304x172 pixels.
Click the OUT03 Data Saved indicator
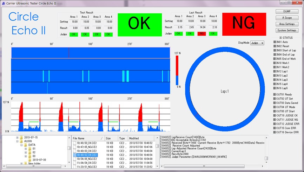pyautogui.click(x=275, y=103)
